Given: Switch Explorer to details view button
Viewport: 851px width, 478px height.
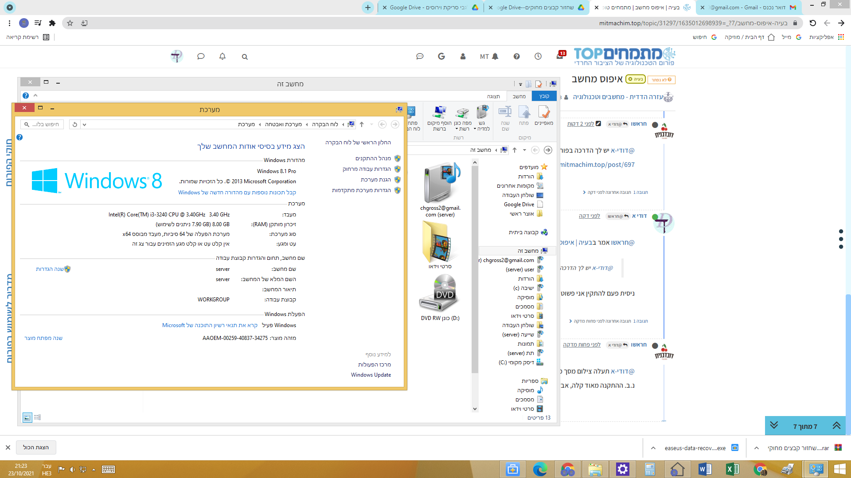Looking at the screenshot, I should (x=37, y=417).
